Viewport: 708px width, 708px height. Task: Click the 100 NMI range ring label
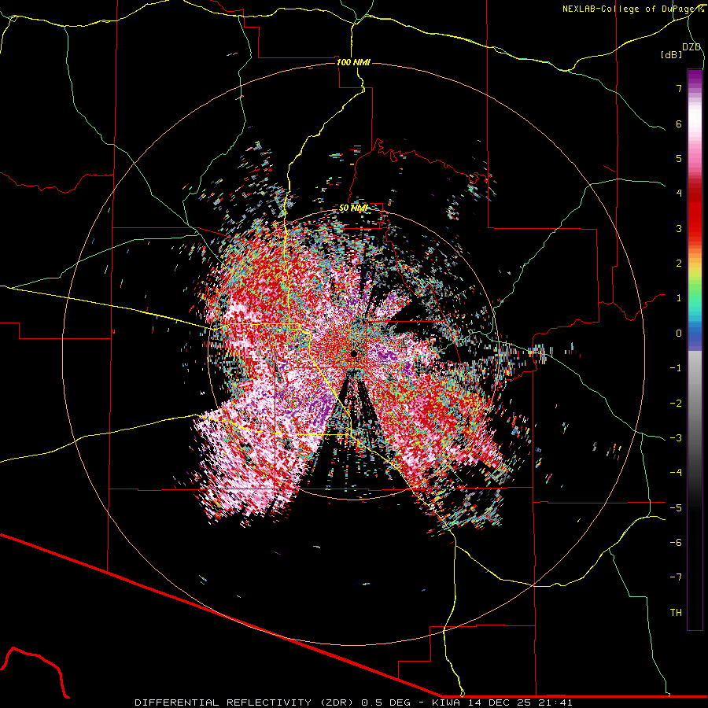(353, 62)
